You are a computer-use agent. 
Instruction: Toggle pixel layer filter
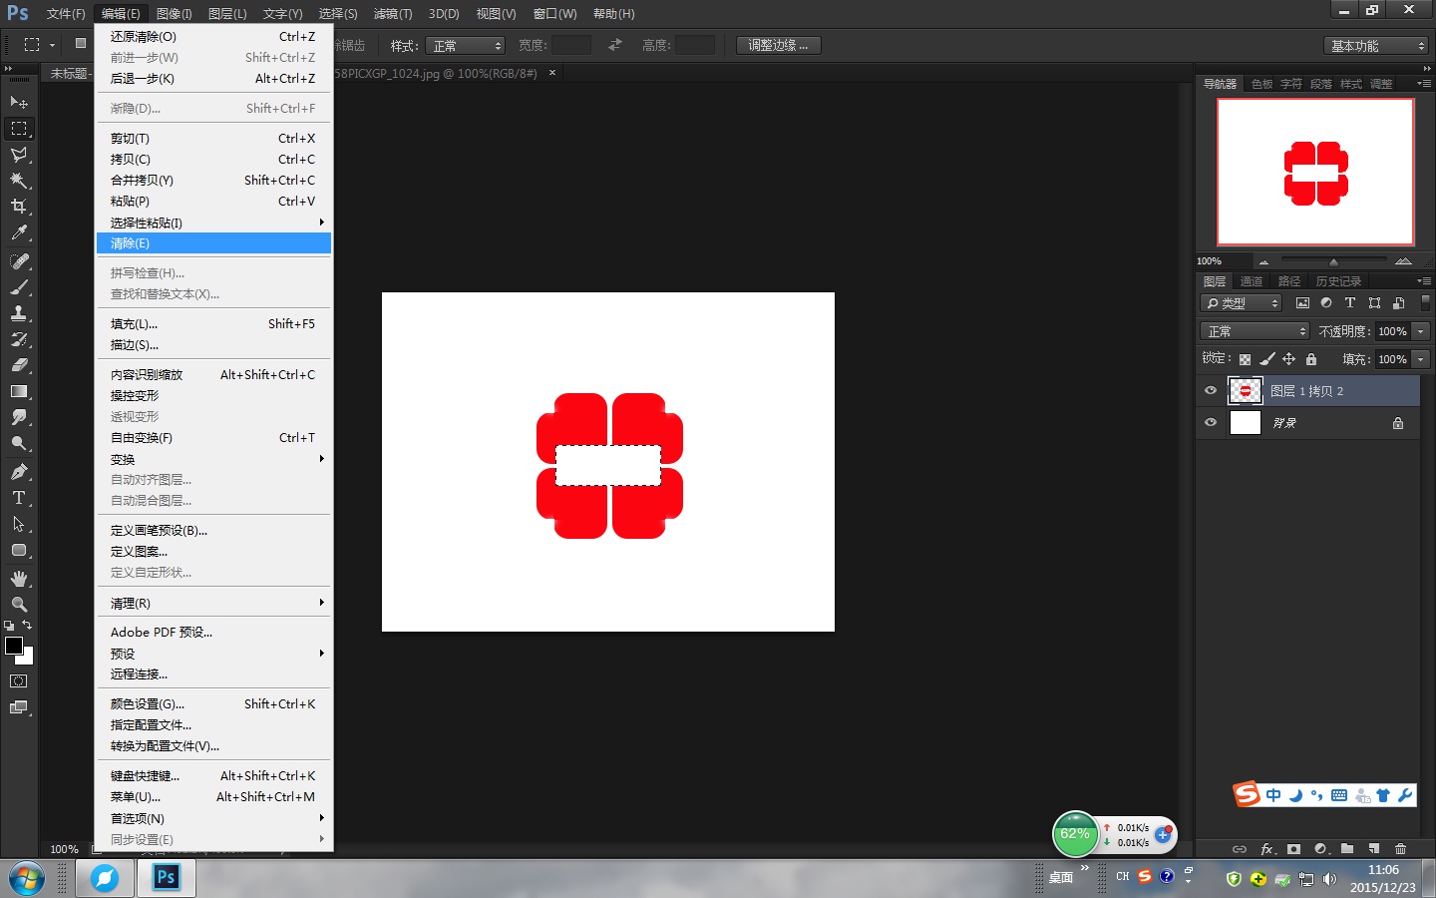[x=1302, y=303]
